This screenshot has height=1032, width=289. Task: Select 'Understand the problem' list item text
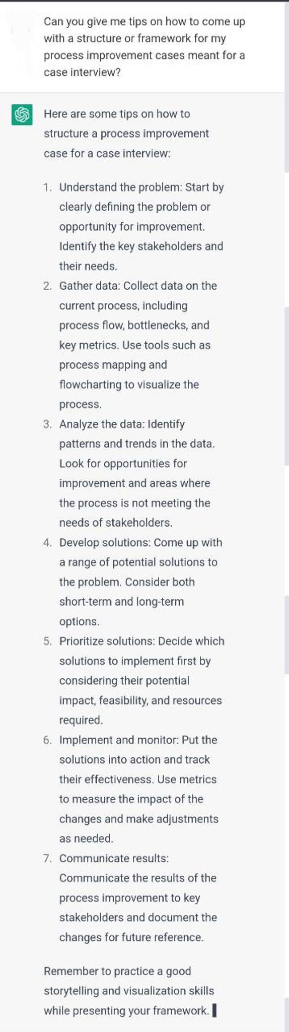[141, 227]
